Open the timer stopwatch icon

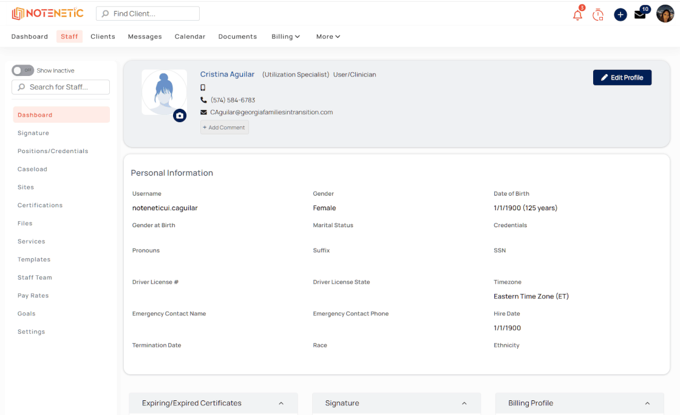pyautogui.click(x=598, y=15)
